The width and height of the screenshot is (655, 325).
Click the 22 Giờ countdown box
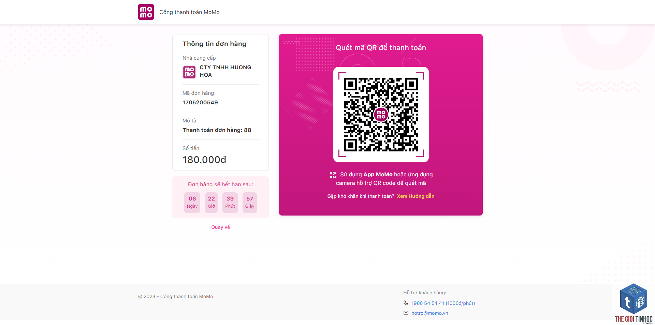coord(212,203)
